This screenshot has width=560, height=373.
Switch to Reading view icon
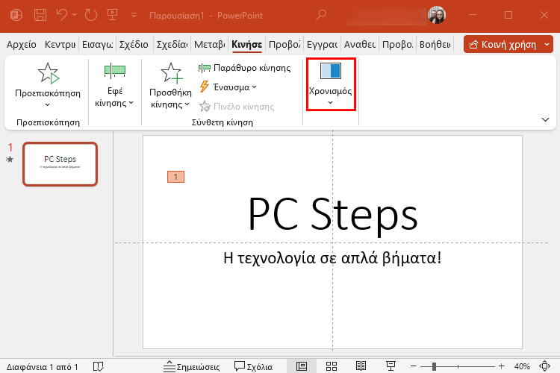tap(361, 366)
